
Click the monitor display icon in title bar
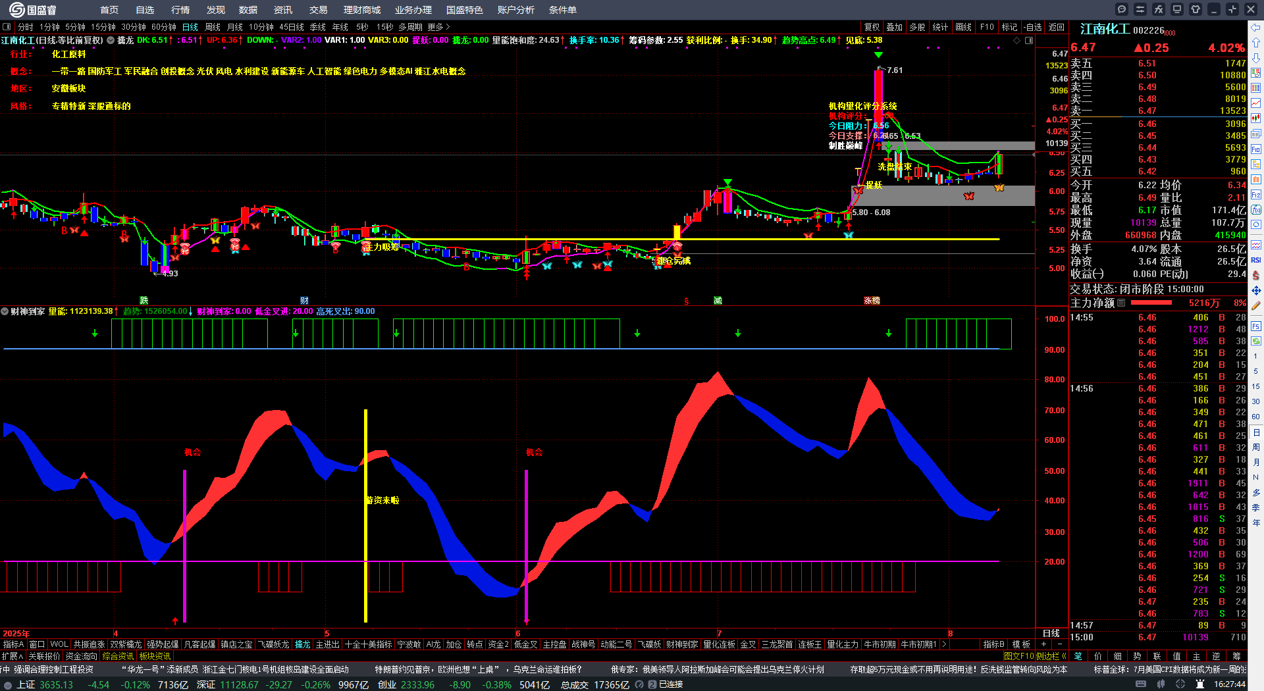[1177, 9]
